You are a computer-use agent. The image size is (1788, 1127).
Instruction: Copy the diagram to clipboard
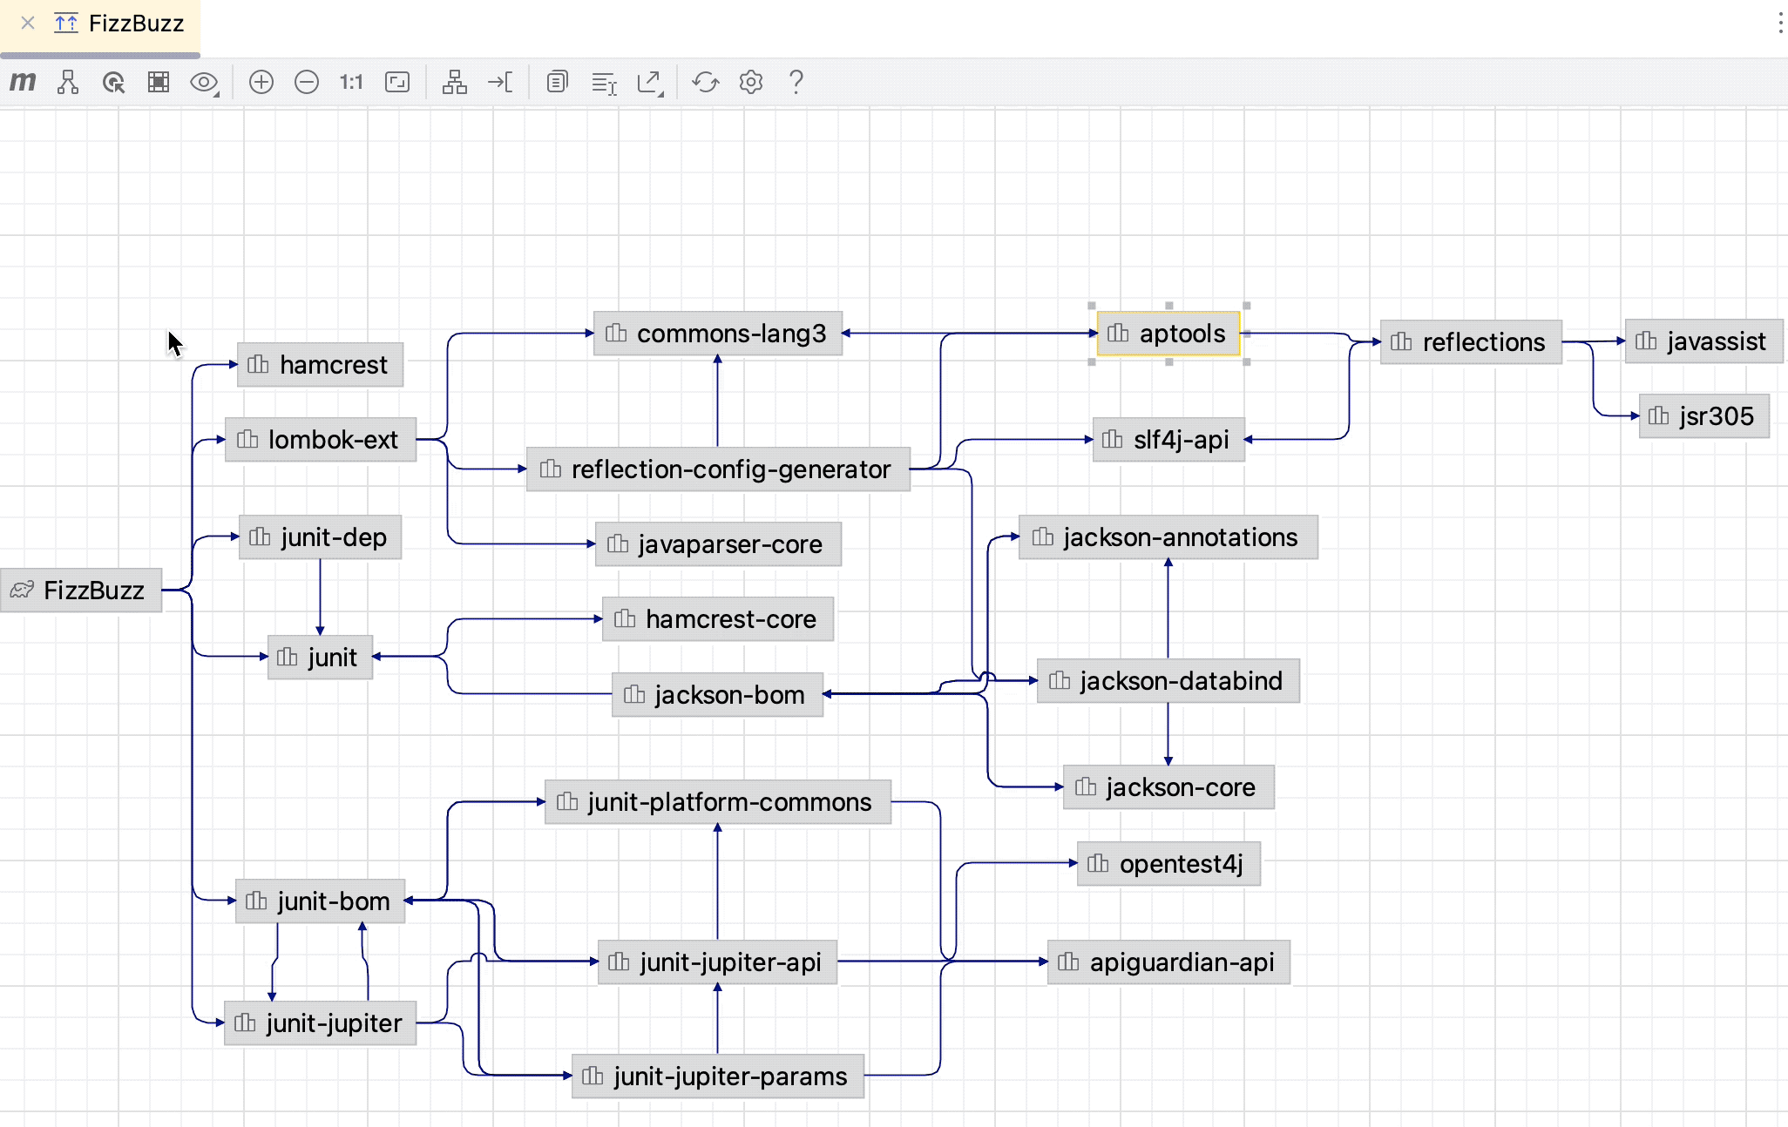557,82
